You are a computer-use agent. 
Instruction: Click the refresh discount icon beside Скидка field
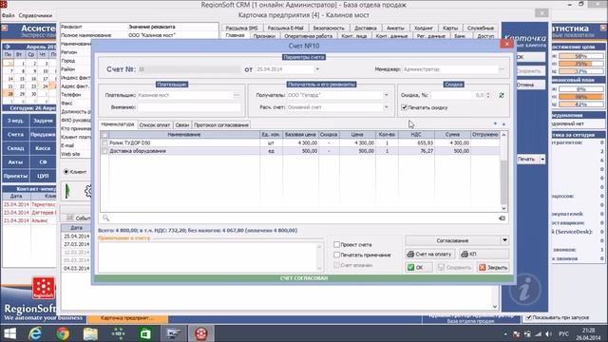(x=502, y=95)
